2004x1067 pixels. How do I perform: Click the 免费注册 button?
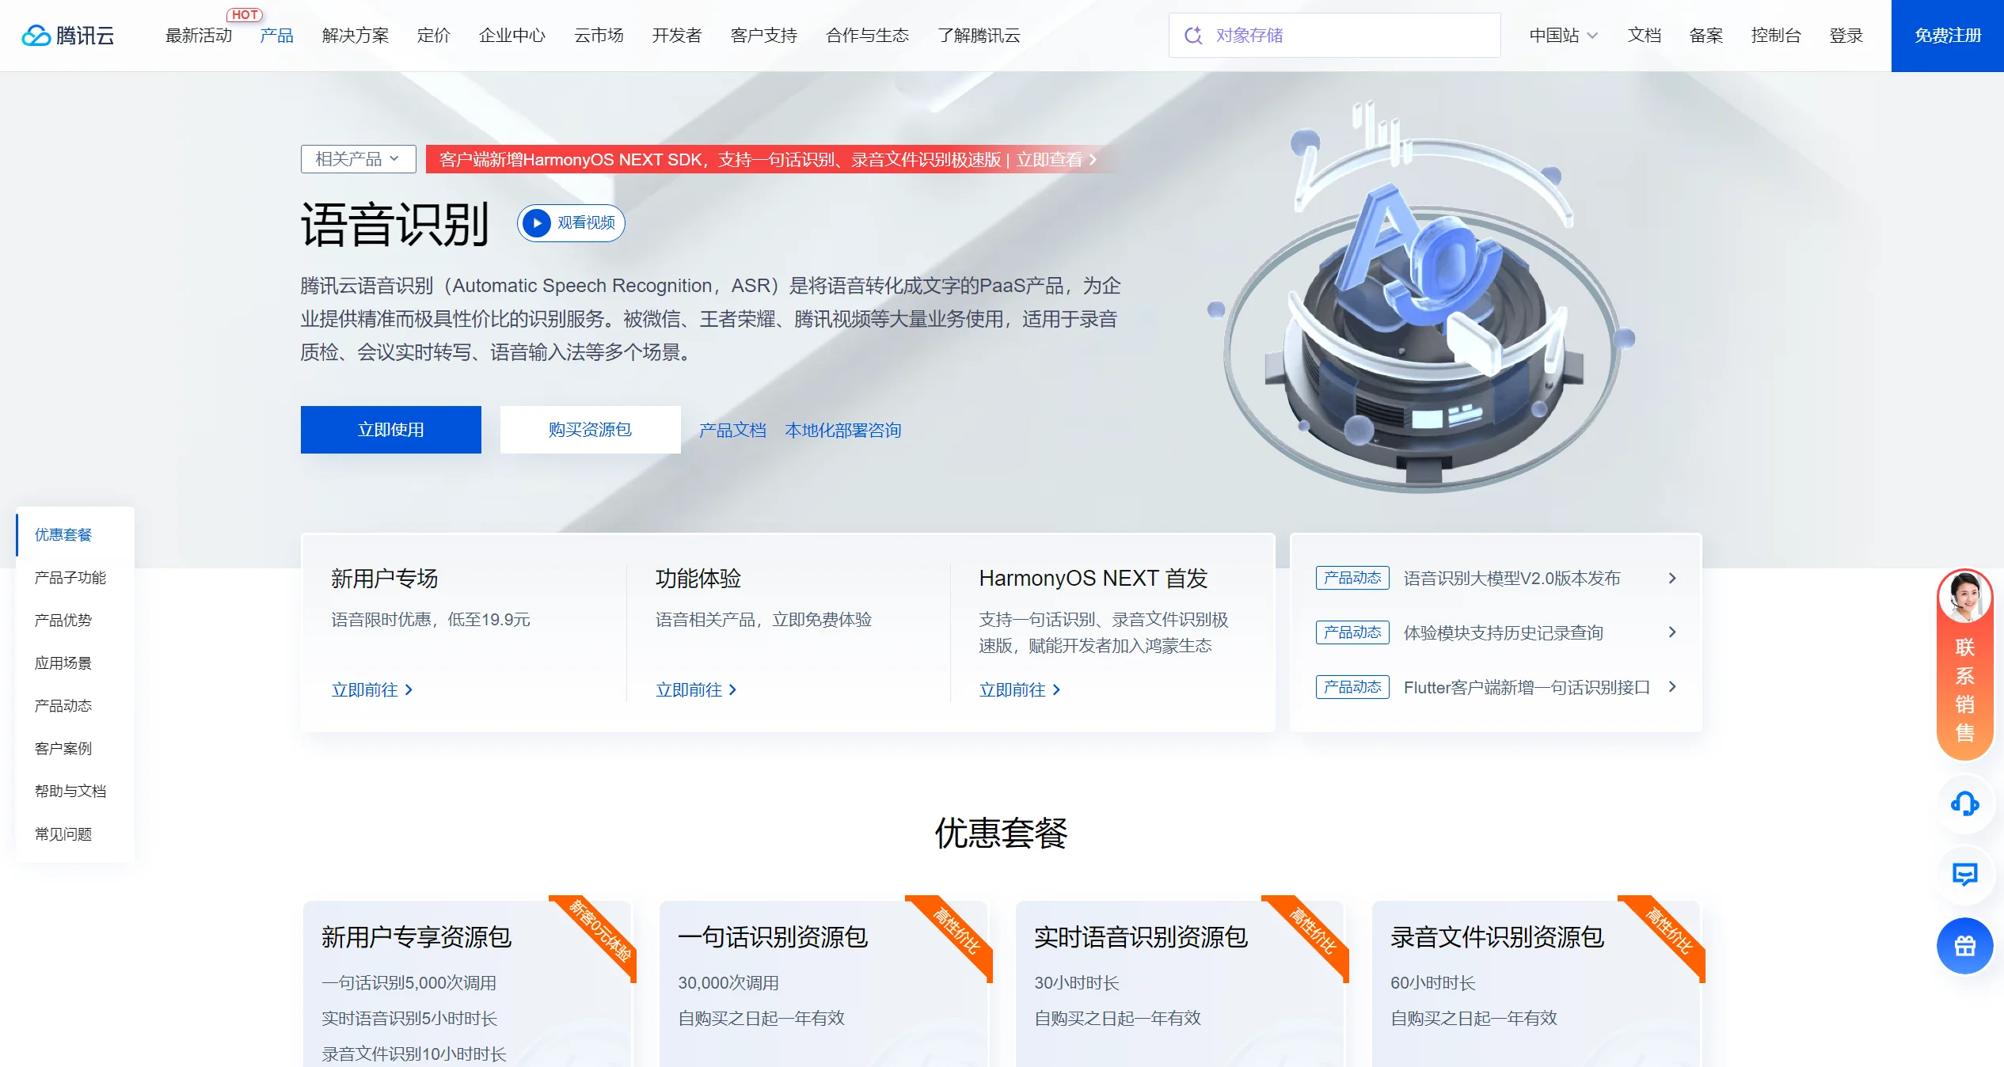1947,36
